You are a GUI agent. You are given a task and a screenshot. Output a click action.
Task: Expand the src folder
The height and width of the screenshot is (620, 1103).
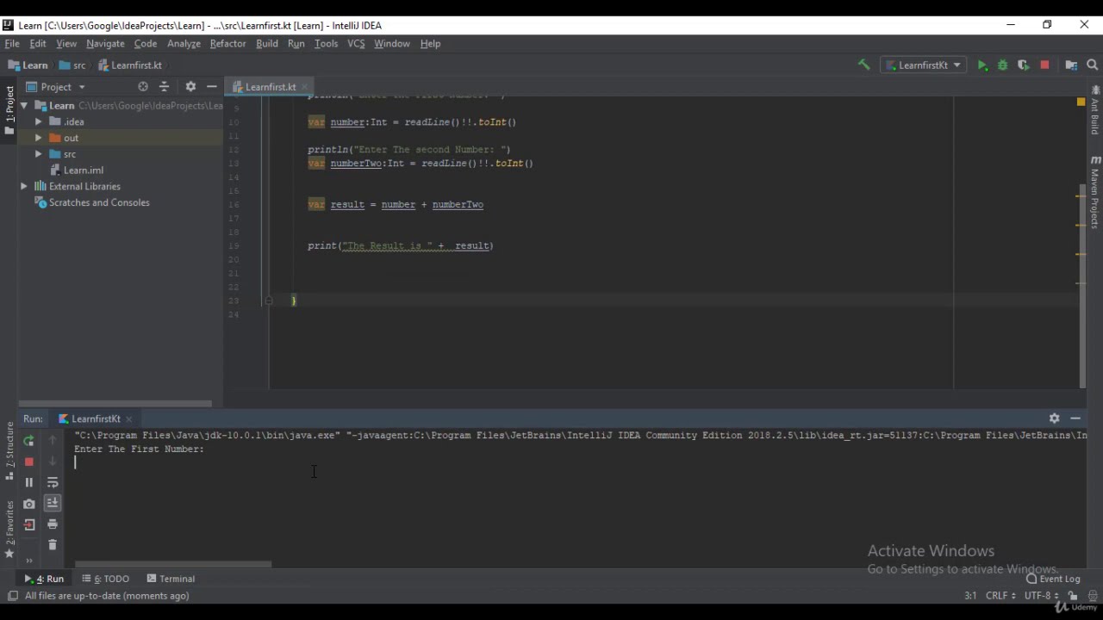[38, 154]
